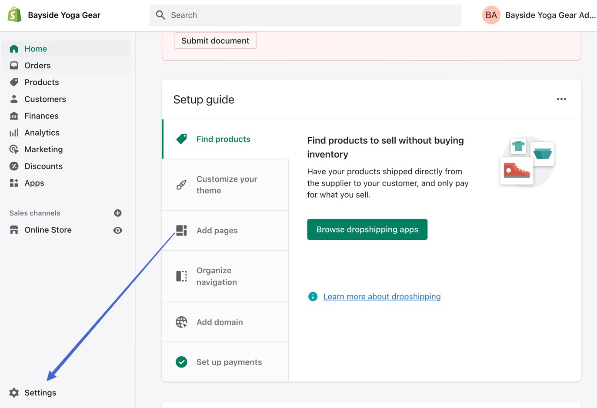Screen dimensions: 597x408
Task: Open the Finances section
Action: coord(41,116)
